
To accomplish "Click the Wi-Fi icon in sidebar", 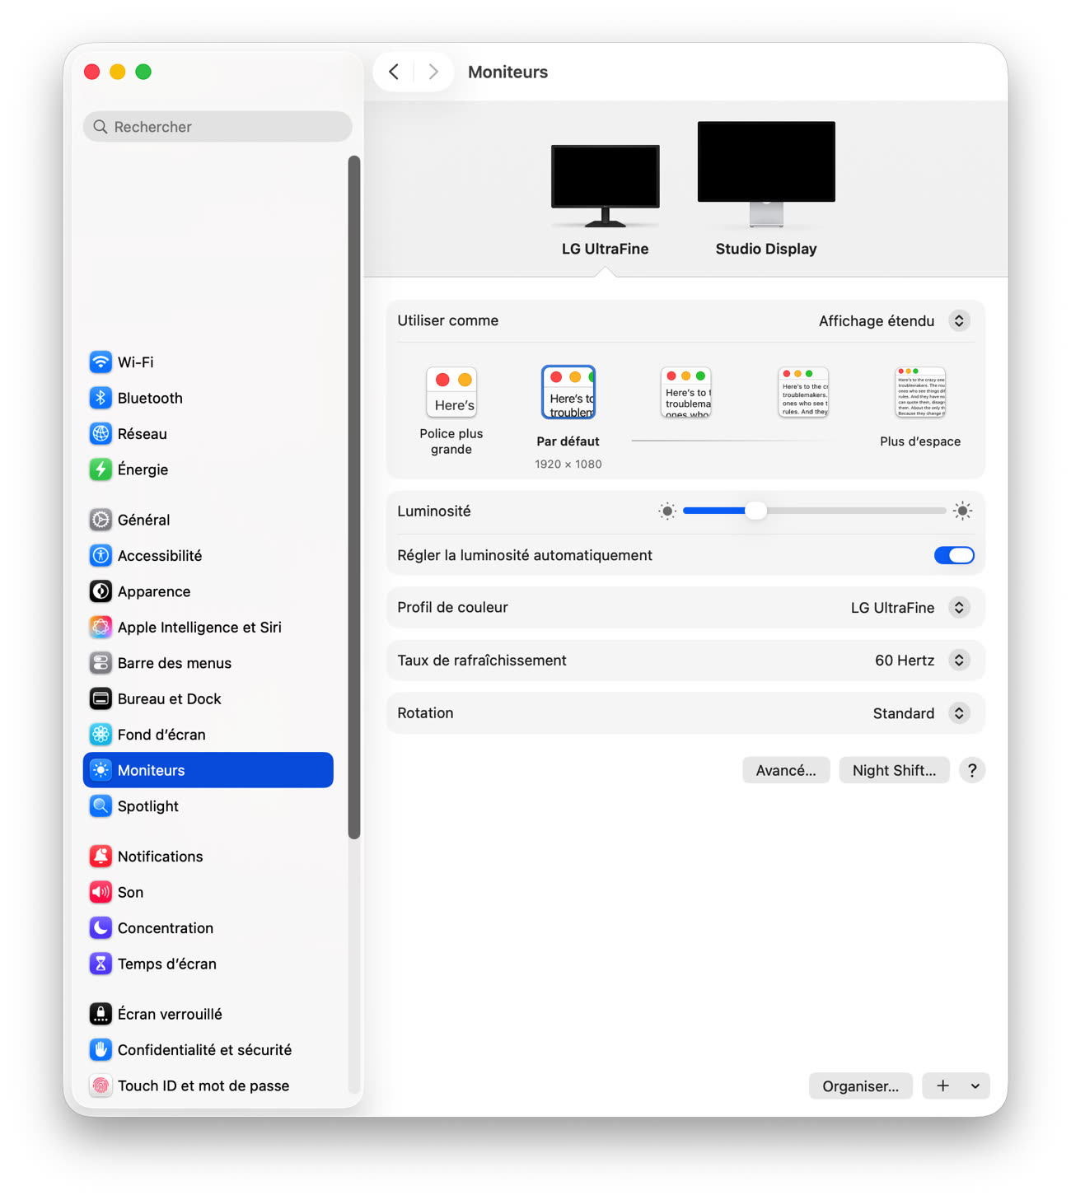I will tap(101, 362).
